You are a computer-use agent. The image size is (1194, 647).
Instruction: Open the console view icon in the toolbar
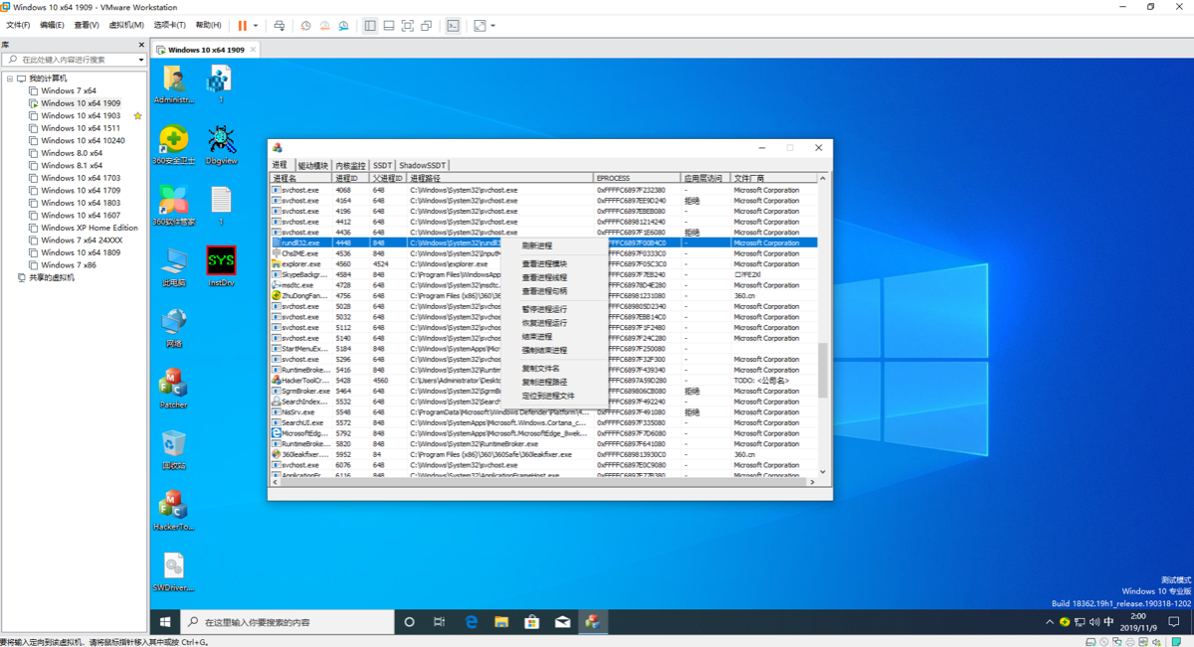[x=453, y=26]
